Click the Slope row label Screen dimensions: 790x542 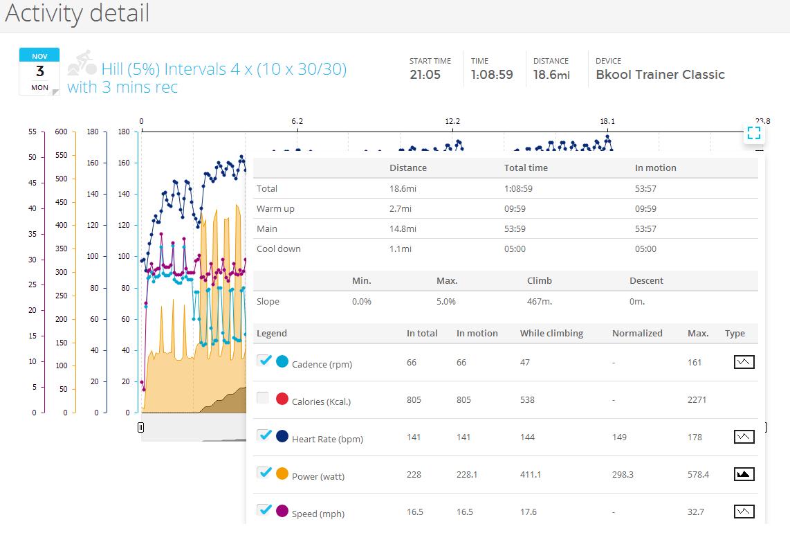tap(268, 302)
